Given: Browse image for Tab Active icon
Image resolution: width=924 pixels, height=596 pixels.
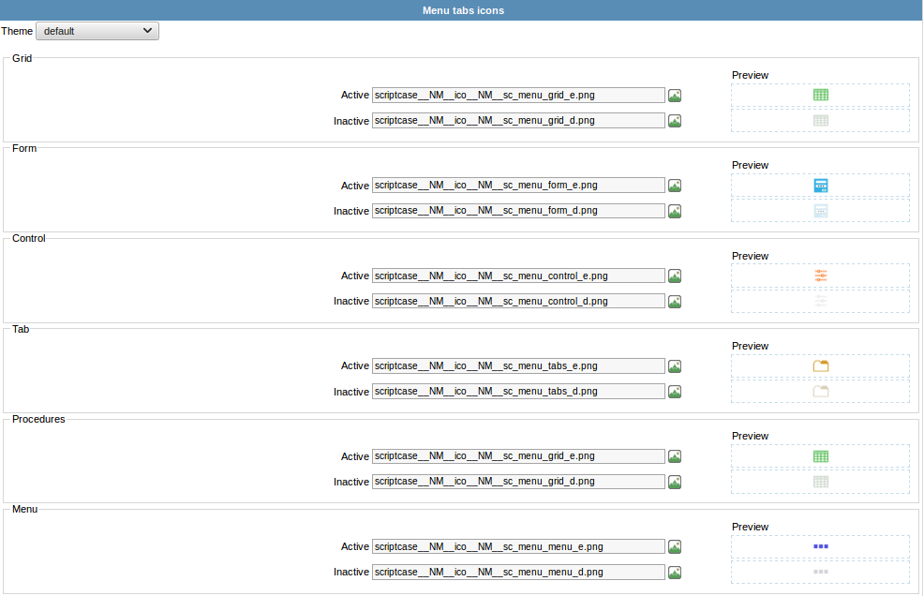Looking at the screenshot, I should click(x=675, y=366).
